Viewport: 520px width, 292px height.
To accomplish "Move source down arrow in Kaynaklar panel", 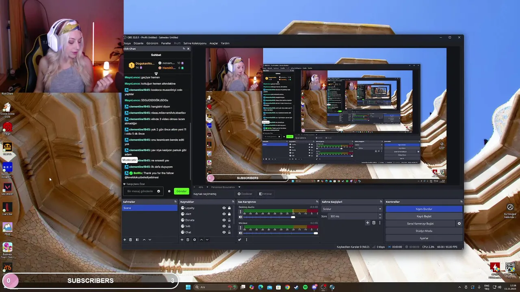I will (x=207, y=240).
